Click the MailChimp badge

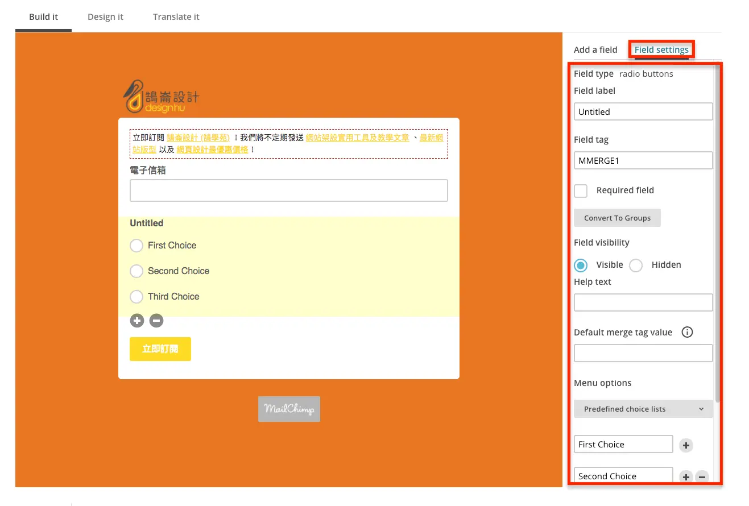click(289, 409)
